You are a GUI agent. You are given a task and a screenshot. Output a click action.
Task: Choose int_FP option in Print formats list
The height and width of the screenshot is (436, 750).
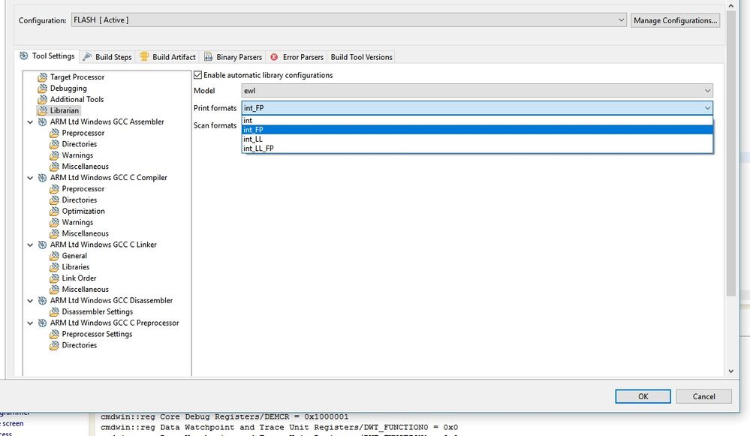pyautogui.click(x=477, y=130)
